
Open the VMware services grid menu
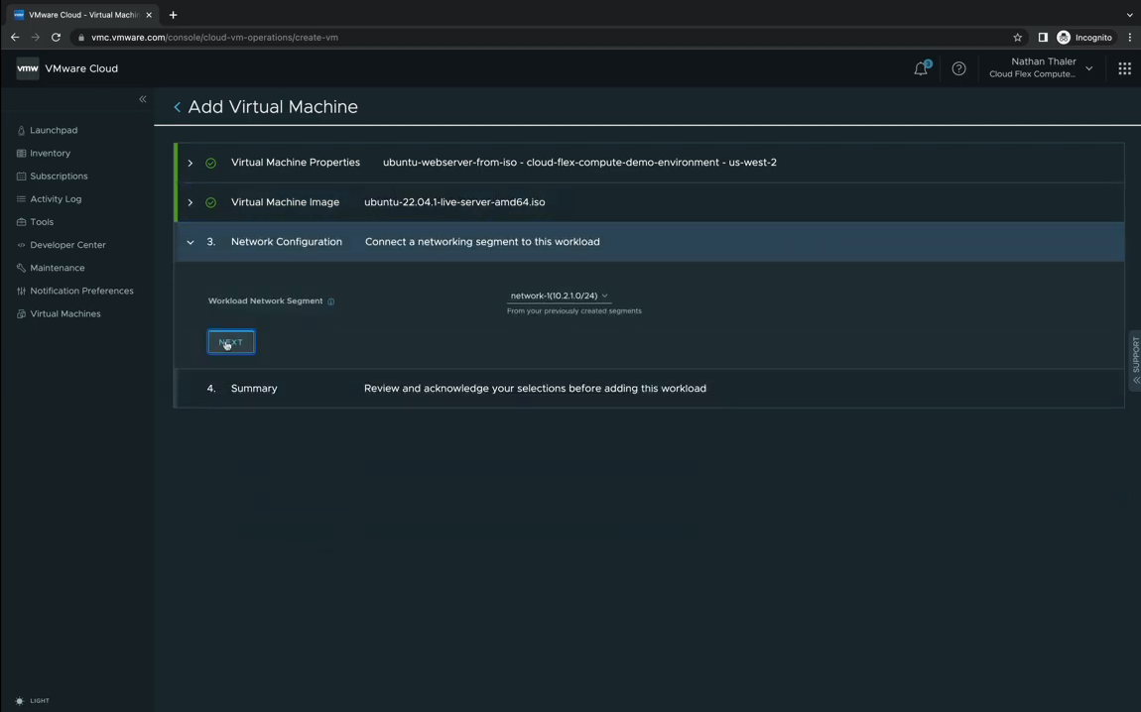pos(1124,68)
